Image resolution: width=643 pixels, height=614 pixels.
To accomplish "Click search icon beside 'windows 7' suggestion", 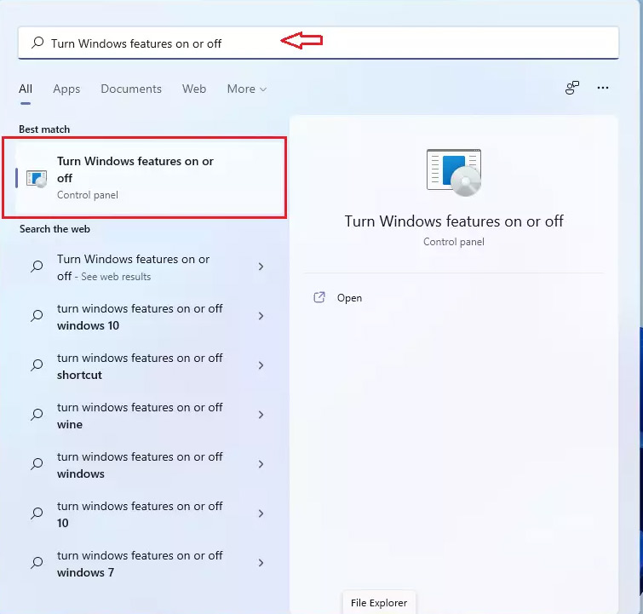I will 37,563.
